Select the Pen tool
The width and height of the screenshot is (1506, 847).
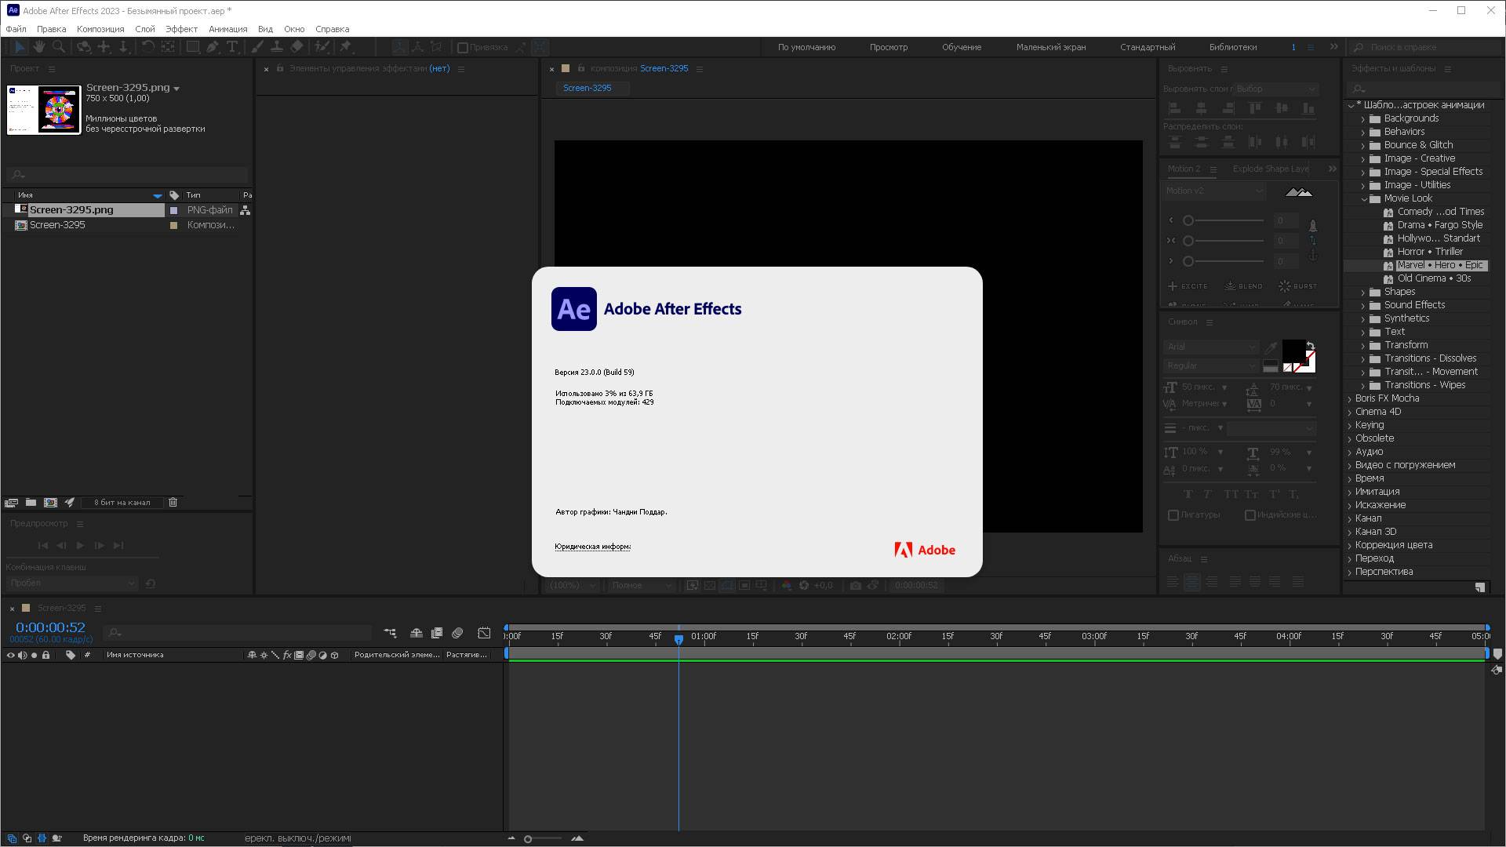pos(213,47)
